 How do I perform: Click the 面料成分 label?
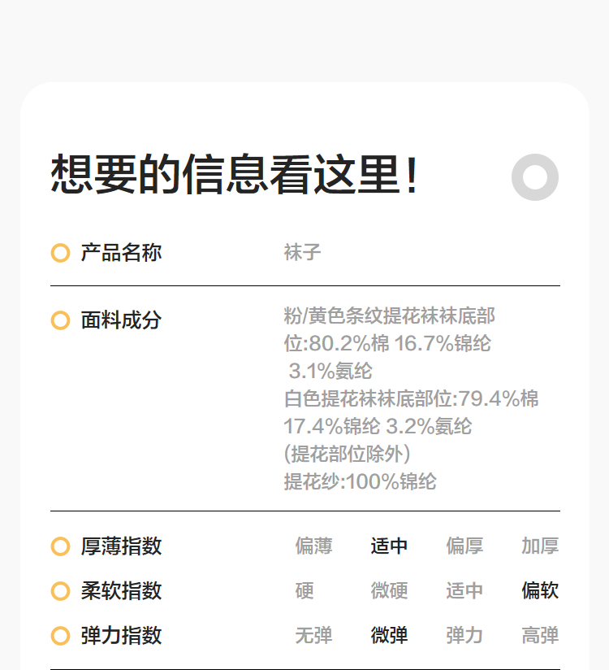tap(121, 320)
